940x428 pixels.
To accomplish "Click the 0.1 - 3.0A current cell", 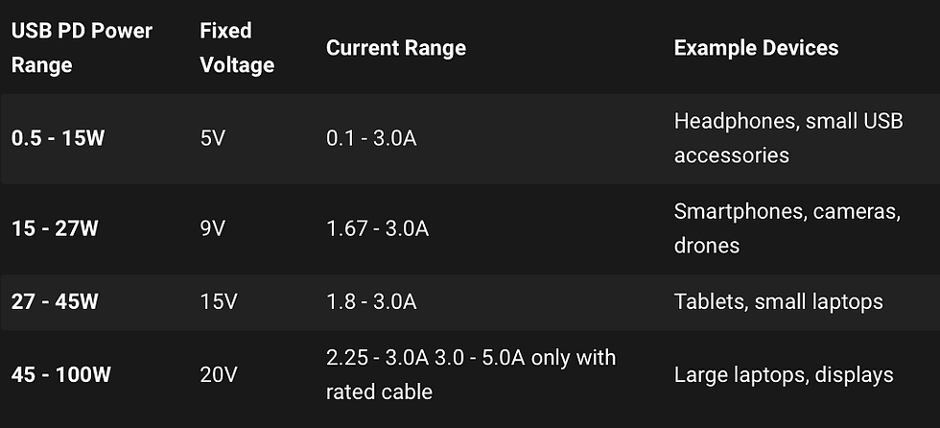I will (371, 138).
